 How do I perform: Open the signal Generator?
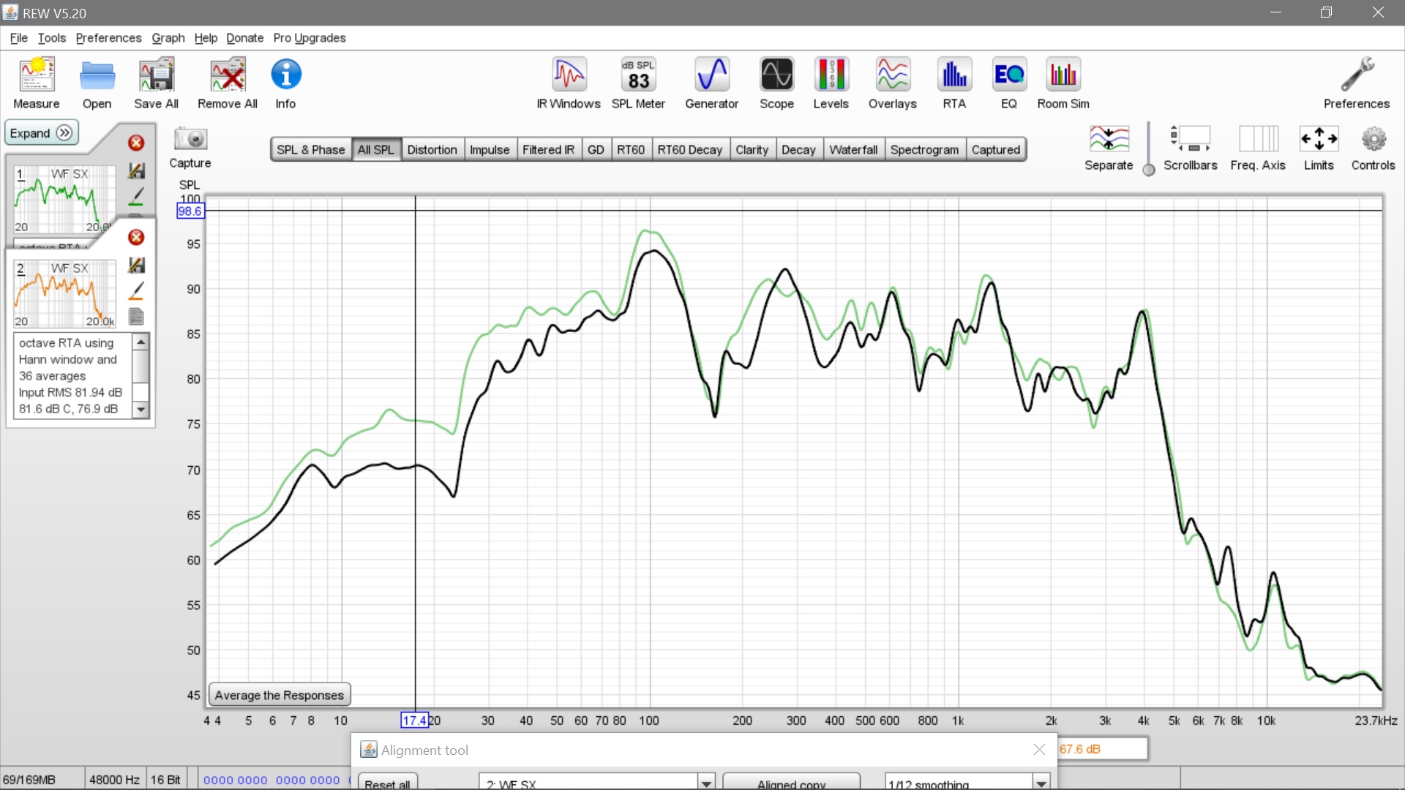tap(711, 83)
